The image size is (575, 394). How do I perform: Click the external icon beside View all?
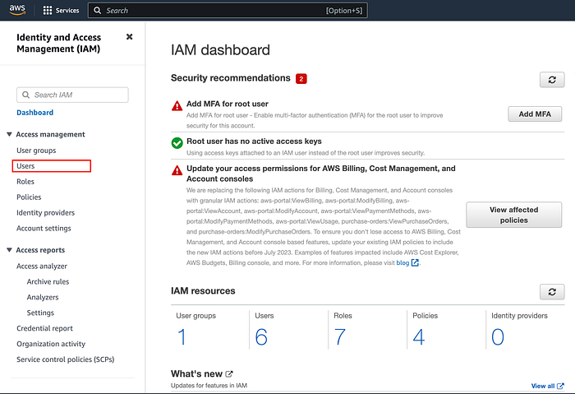click(x=560, y=386)
